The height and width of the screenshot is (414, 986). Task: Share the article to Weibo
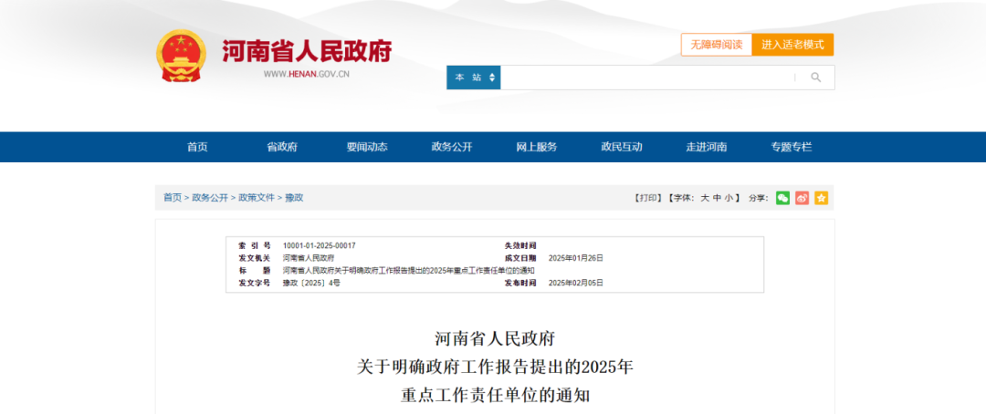click(x=802, y=198)
